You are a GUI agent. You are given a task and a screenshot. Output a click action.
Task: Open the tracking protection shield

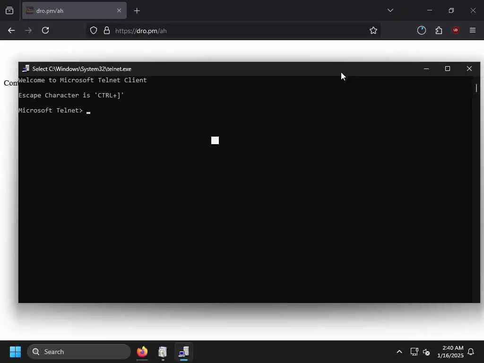click(94, 31)
